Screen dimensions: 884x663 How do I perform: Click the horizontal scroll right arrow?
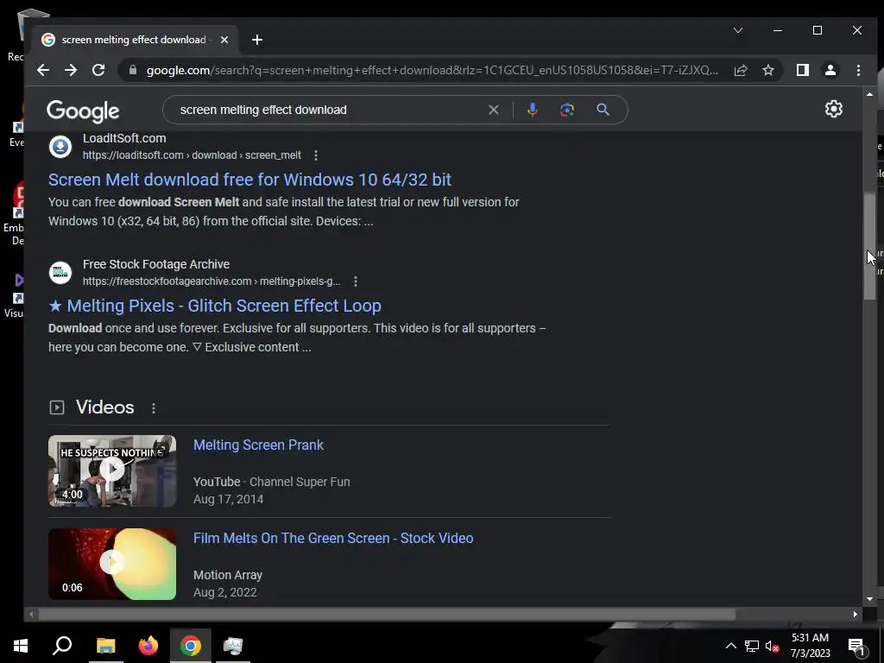(856, 614)
